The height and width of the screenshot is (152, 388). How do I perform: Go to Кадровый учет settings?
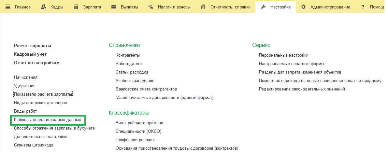click(30, 54)
